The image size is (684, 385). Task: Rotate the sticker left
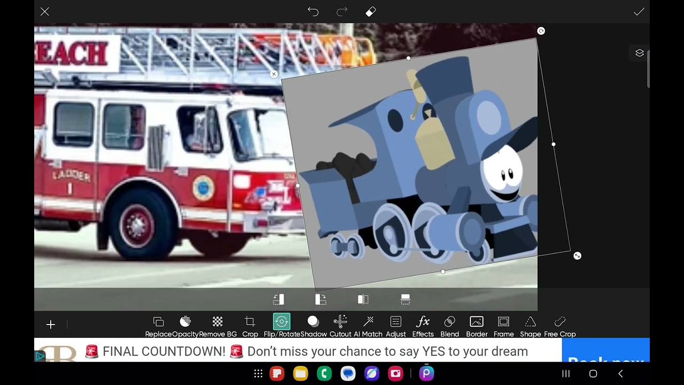[278, 299]
